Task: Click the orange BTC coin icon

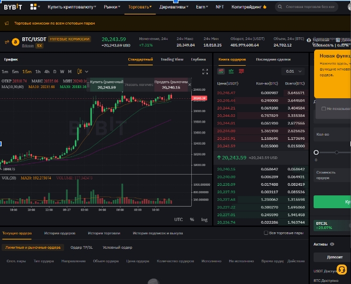Action: [15, 42]
